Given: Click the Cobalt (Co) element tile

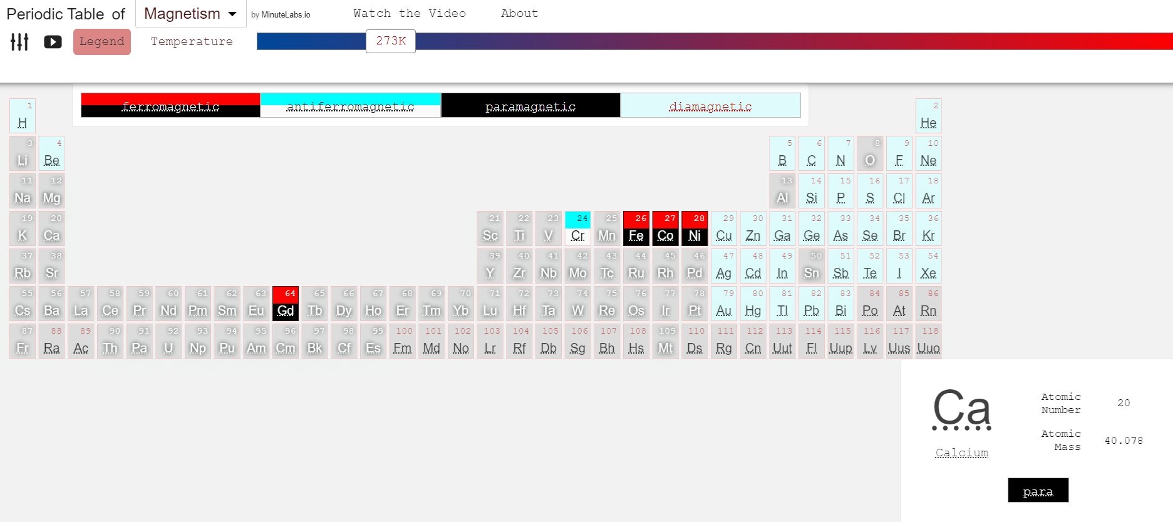Looking at the screenshot, I should tap(665, 228).
